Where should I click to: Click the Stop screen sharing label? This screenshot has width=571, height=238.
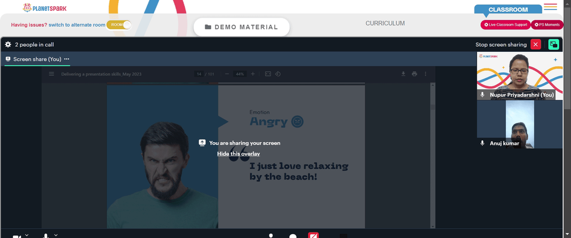(501, 45)
